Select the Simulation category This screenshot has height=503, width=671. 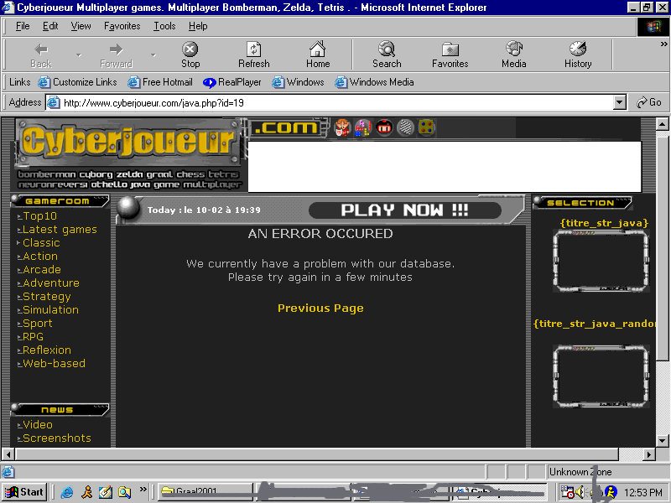pyautogui.click(x=50, y=309)
